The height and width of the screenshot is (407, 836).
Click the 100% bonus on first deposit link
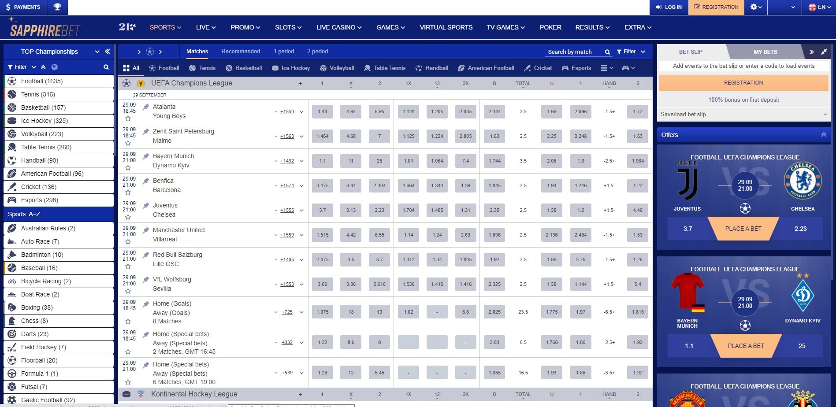[743, 100]
